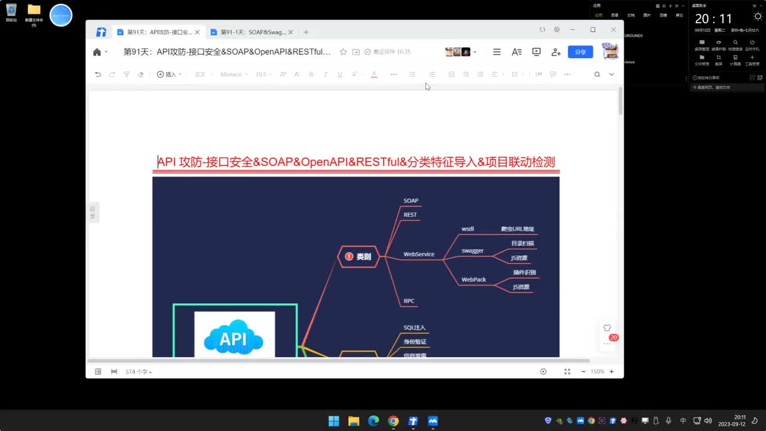Click the clear formatting eraser icon
The image size is (766, 431).
141,74
